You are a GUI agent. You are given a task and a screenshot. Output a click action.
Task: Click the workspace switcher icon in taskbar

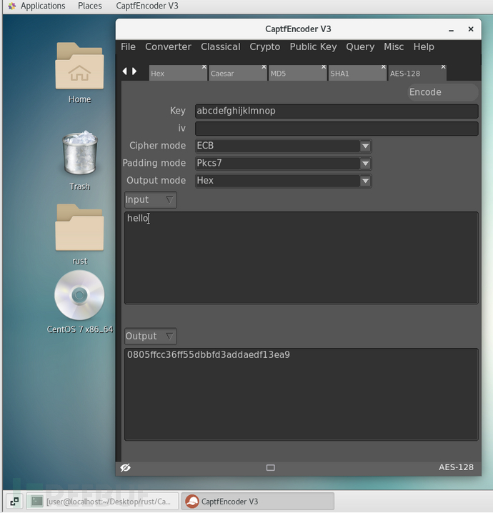tap(14, 502)
